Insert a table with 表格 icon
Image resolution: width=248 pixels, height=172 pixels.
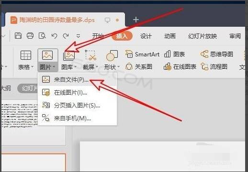coord(26,55)
